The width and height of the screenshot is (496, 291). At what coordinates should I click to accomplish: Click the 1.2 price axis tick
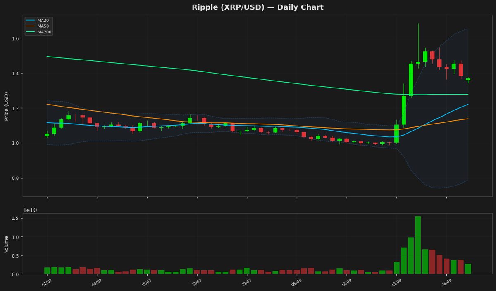15,108
